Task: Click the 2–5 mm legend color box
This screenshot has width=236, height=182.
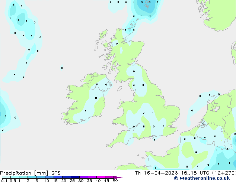Action: [32, 177]
